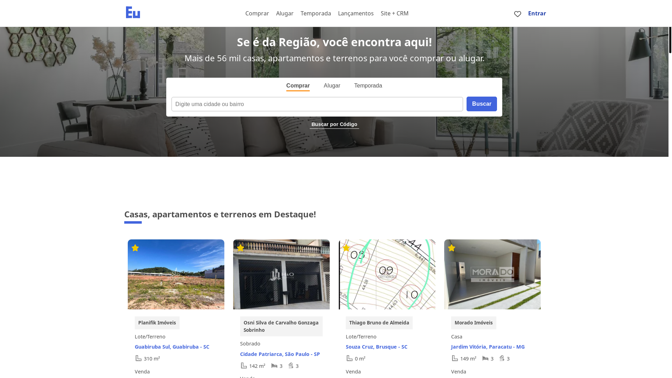Click Casas, apartamentos e terrenos em Destaque heading

[220, 214]
